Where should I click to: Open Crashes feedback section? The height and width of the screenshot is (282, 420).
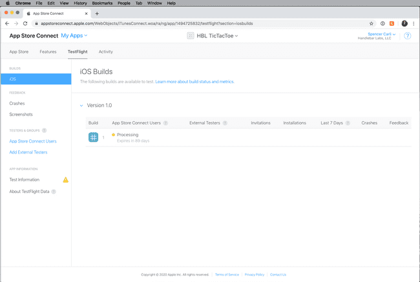(17, 103)
